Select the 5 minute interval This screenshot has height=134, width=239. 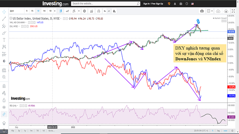pos(27,11)
